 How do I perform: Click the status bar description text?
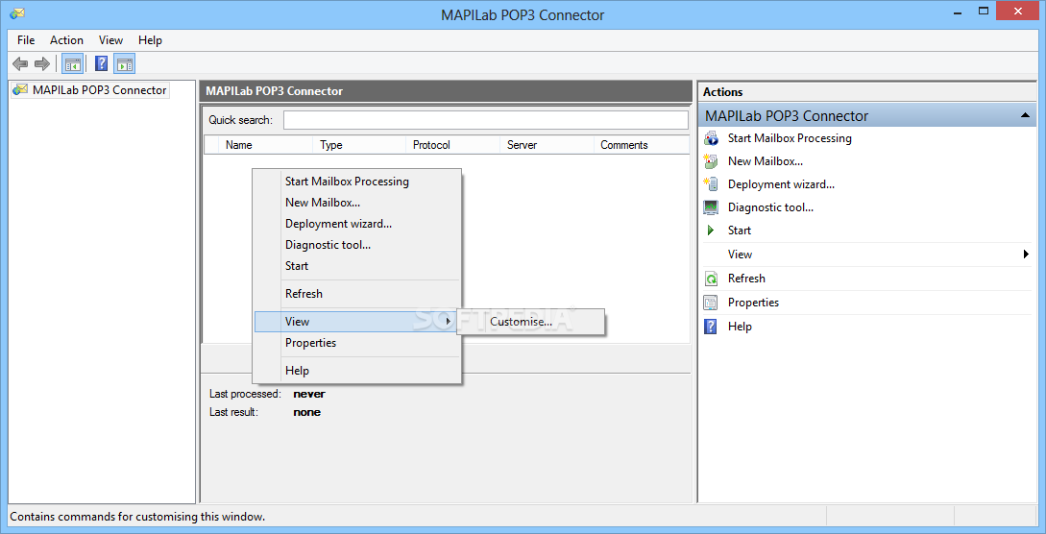click(137, 517)
